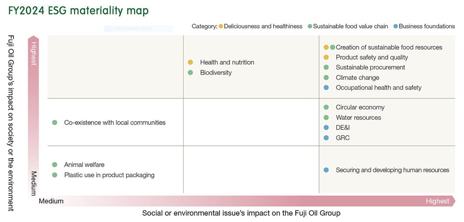Click 'Climate change' item
This screenshot has width=464, height=222.
(x=358, y=78)
